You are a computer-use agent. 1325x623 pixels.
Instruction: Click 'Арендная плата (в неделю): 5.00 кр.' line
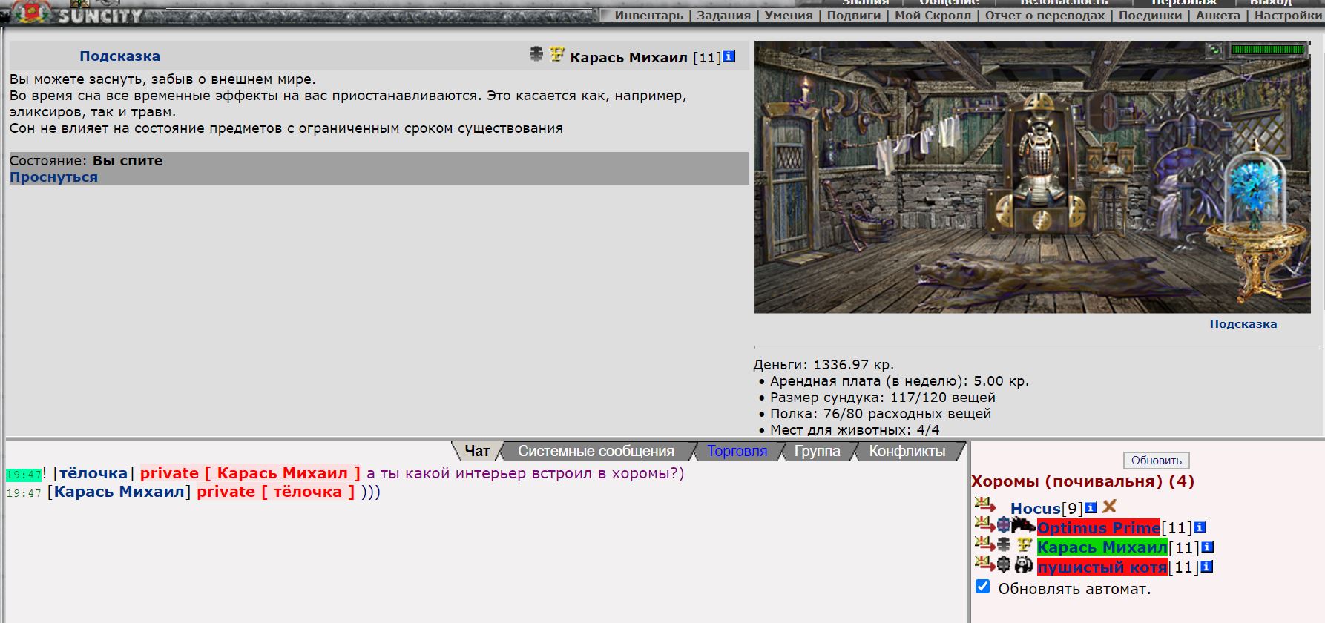click(x=899, y=381)
